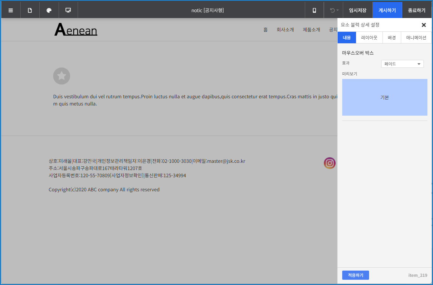The width and height of the screenshot is (433, 285).
Task: Click the page document icon
Action: (30, 10)
